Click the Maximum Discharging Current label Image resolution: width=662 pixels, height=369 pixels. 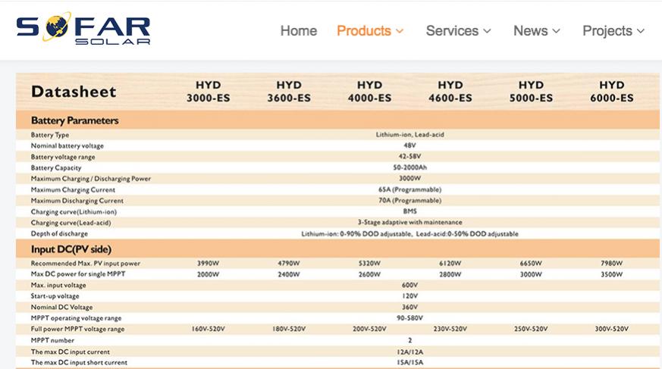77,201
